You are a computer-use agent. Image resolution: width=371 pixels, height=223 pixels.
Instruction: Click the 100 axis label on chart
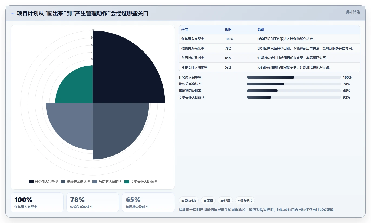[x=93, y=30]
